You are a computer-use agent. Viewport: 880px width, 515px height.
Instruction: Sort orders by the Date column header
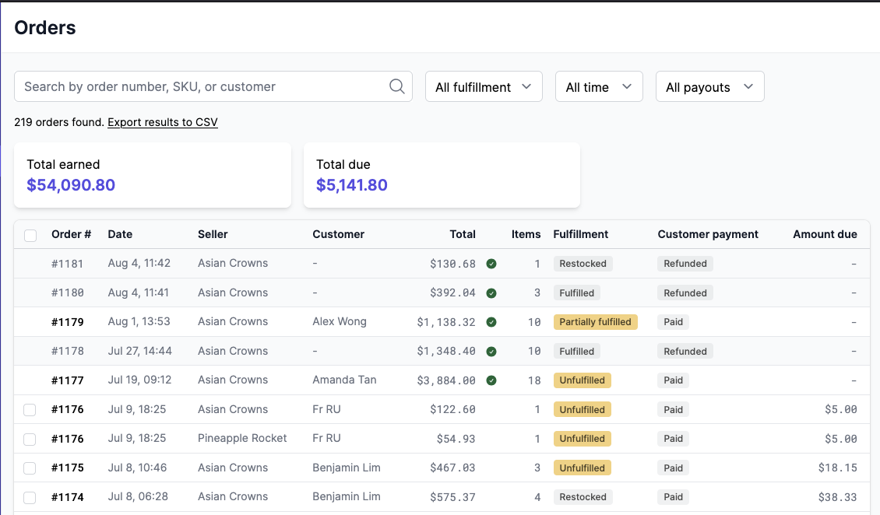point(120,234)
